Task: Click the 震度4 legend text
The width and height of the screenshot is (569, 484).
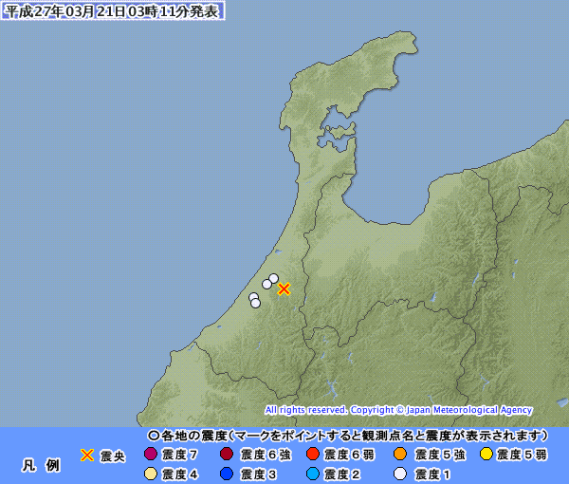Action: [179, 475]
